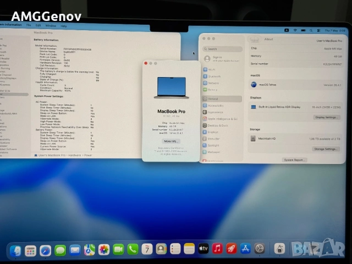Open Reminders in the Dock

(175, 249)
